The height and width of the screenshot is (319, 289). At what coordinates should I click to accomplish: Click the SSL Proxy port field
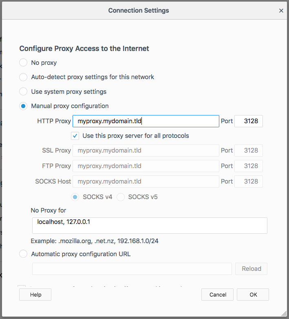click(x=248, y=151)
